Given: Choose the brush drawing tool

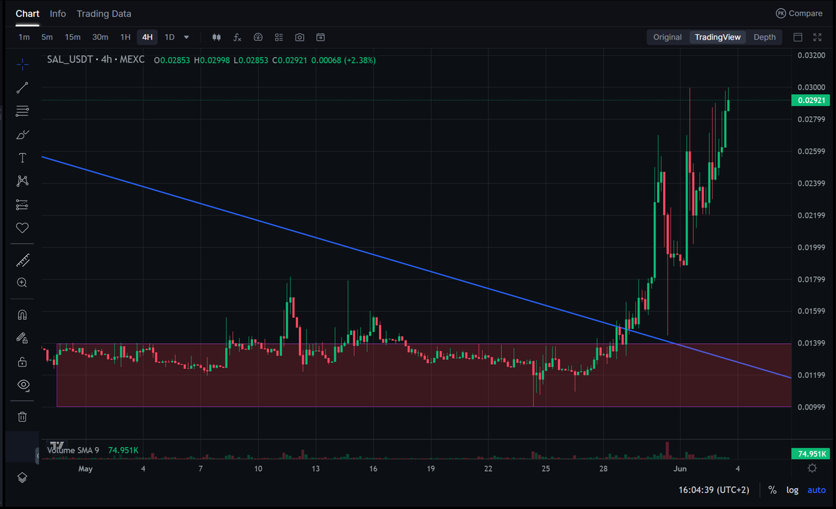Looking at the screenshot, I should click(22, 134).
